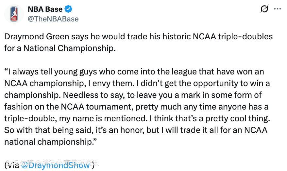287x171 pixels.
Task: Click the line starting "So with that being said"
Action: (136, 130)
